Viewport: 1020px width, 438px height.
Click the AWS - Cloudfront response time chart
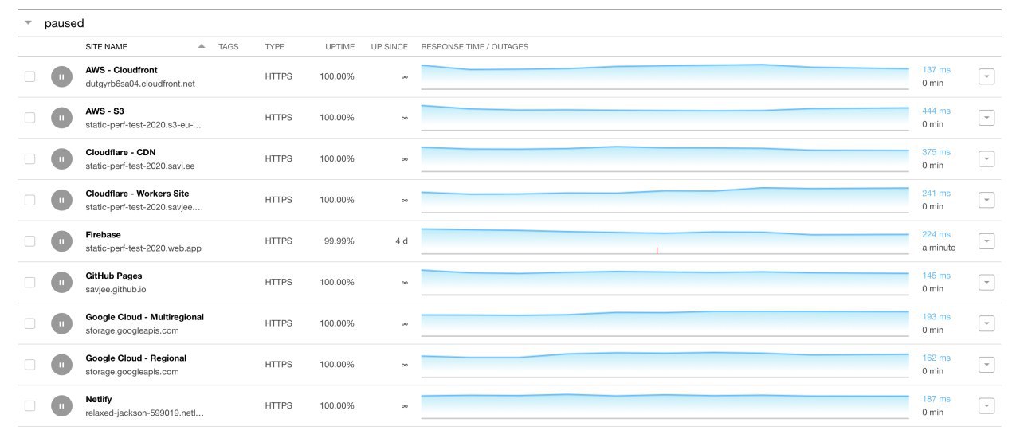pyautogui.click(x=665, y=76)
